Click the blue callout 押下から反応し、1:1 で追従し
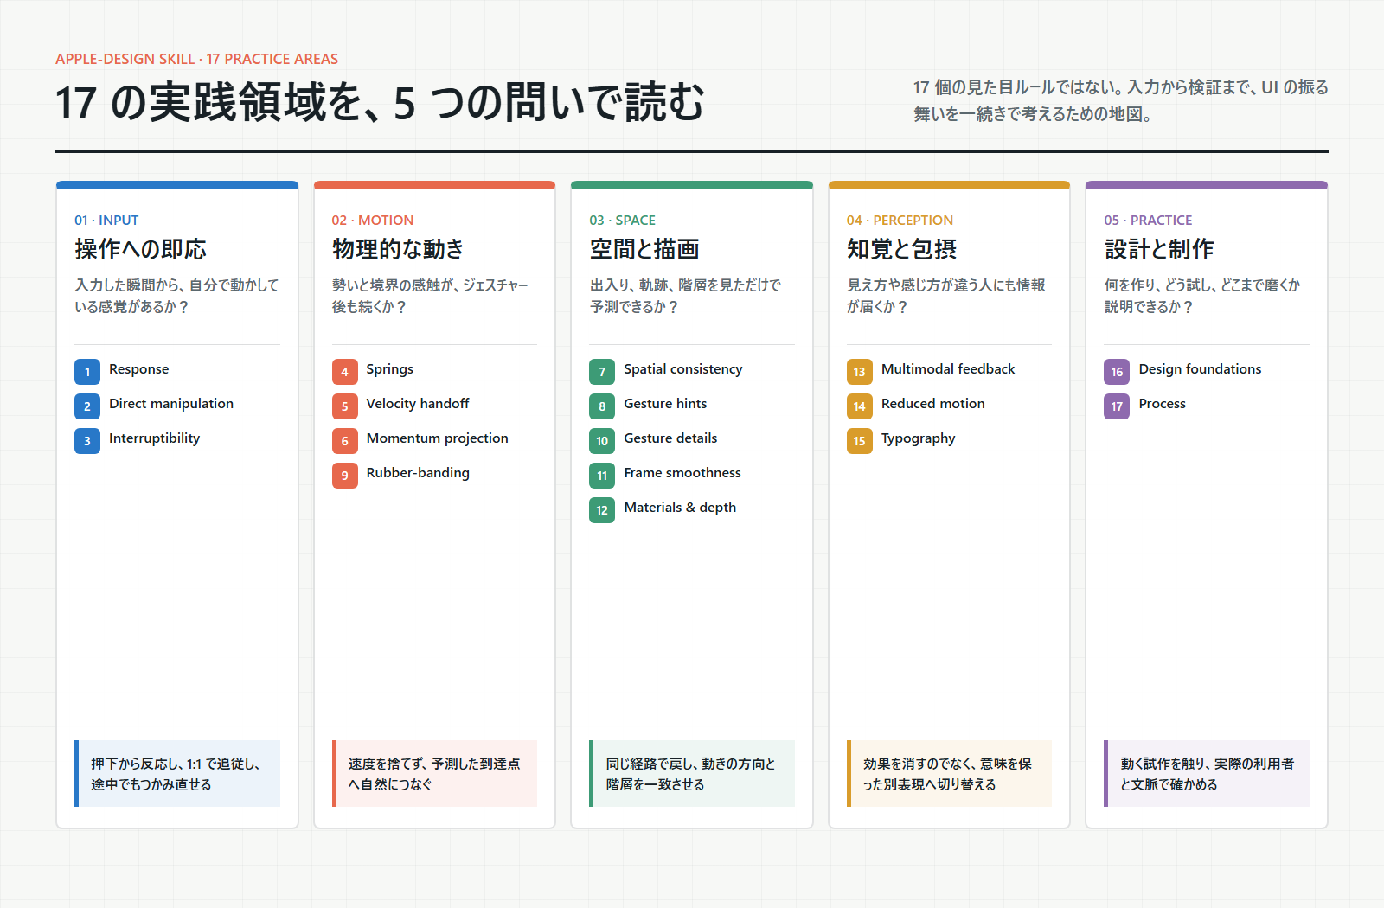The height and width of the screenshot is (908, 1384). pos(177,774)
